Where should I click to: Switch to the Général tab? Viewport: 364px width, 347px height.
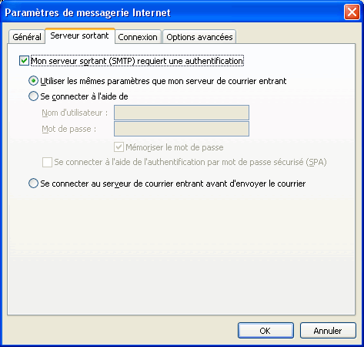(27, 37)
